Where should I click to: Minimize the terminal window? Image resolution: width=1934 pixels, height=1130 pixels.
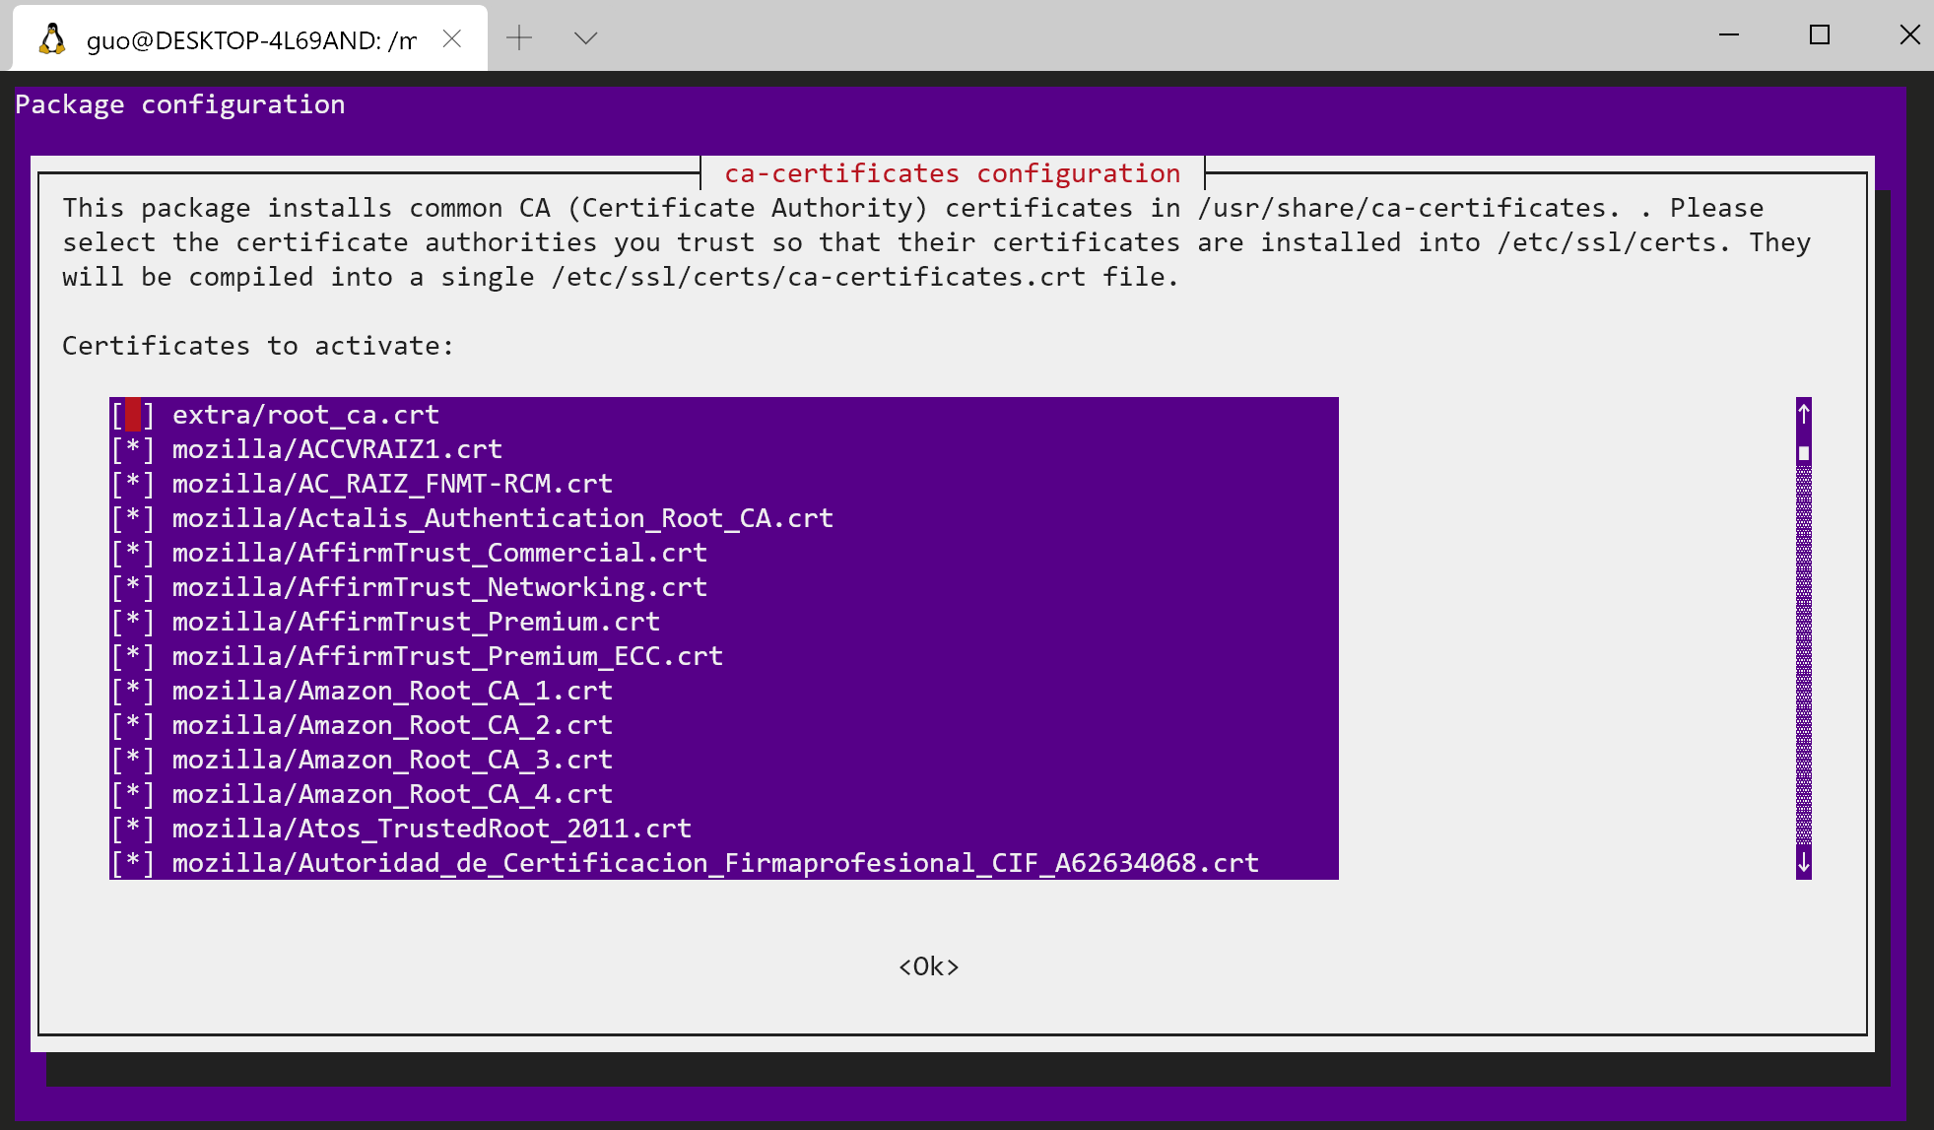click(1729, 35)
